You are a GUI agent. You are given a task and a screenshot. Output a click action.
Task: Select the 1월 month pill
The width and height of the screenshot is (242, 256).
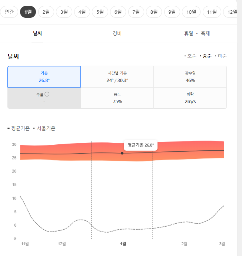tap(28, 12)
